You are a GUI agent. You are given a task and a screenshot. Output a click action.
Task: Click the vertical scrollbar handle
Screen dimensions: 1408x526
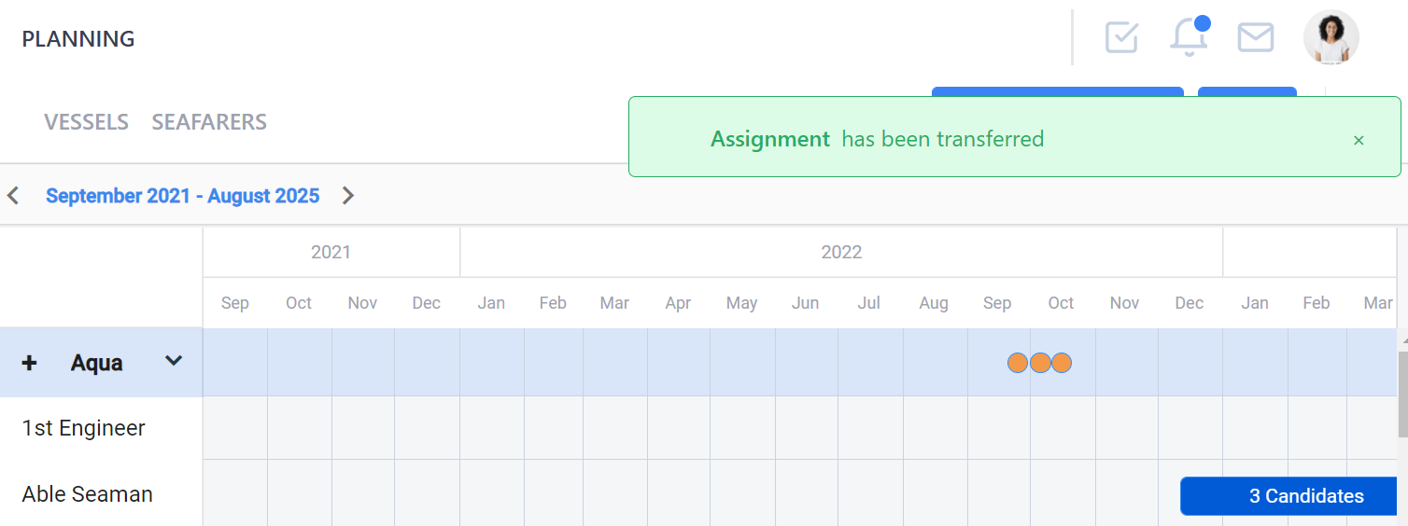point(1402,394)
